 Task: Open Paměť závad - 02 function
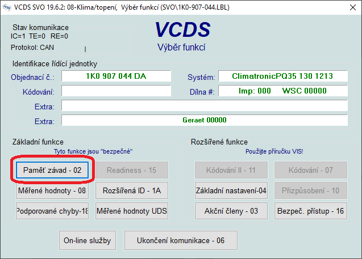(x=52, y=170)
